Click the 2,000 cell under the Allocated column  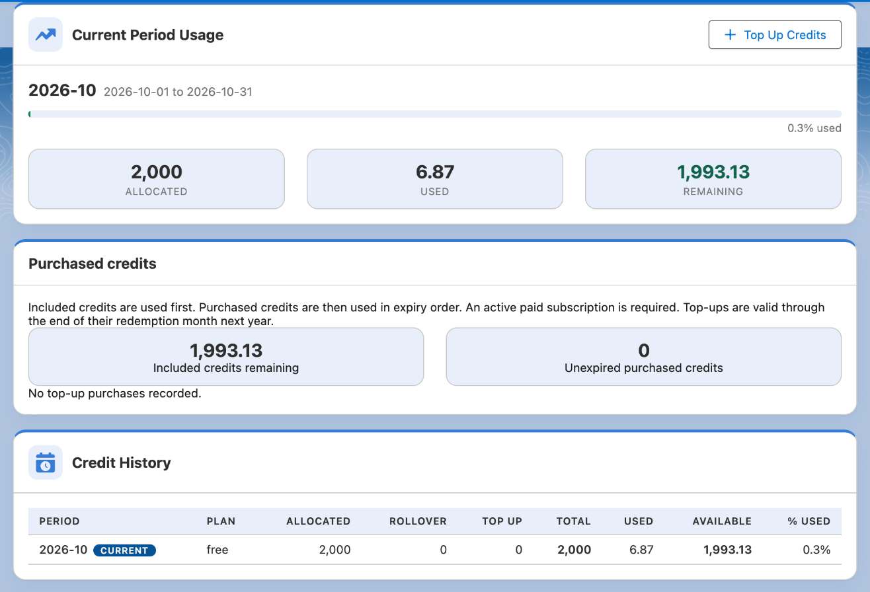tap(335, 550)
